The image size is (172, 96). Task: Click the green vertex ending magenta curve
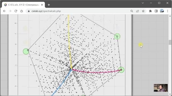121,70
